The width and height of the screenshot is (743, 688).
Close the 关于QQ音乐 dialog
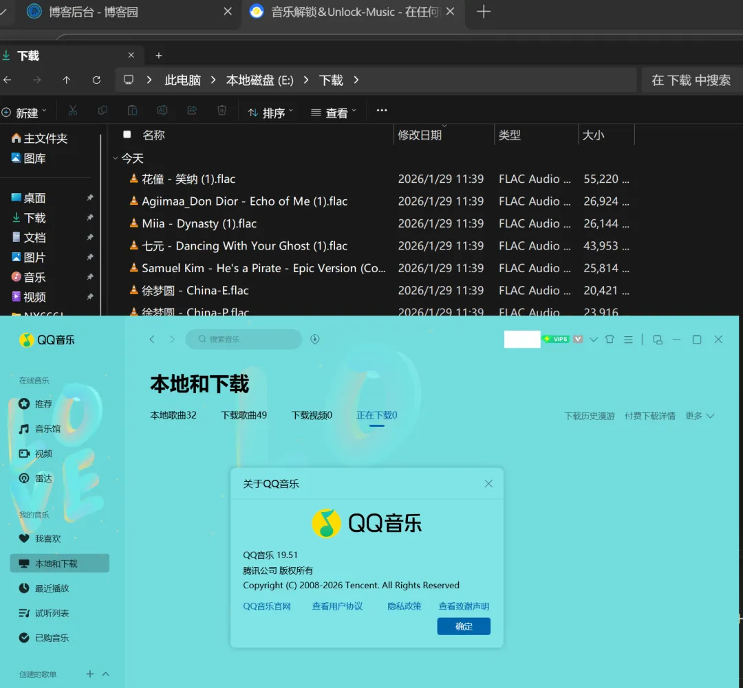(488, 483)
